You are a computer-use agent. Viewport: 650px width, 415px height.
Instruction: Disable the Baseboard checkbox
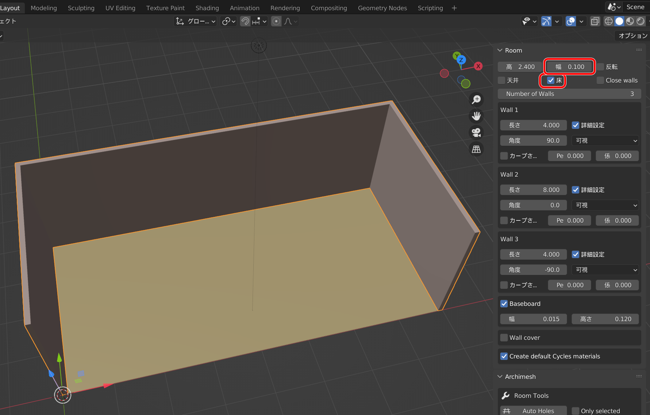coord(504,304)
